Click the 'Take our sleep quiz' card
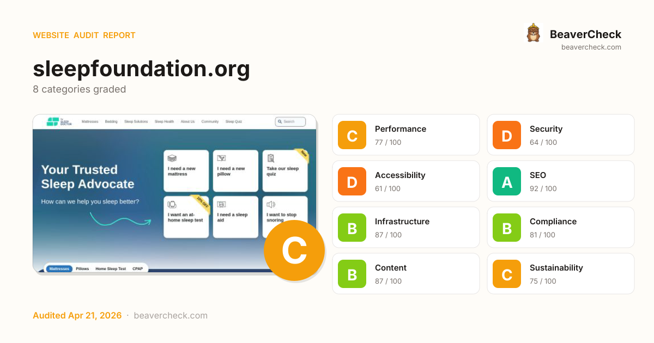 [284, 170]
